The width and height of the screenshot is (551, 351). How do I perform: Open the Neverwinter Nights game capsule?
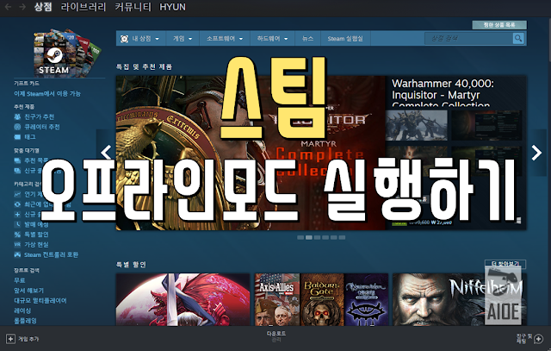pyautogui.click(x=366, y=299)
